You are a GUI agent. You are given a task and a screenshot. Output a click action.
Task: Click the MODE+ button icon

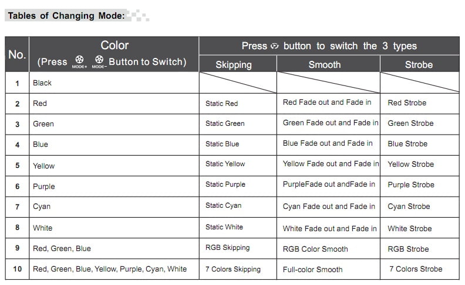(79, 61)
